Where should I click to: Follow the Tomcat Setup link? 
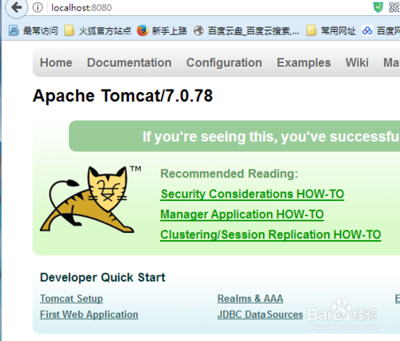coord(71,299)
